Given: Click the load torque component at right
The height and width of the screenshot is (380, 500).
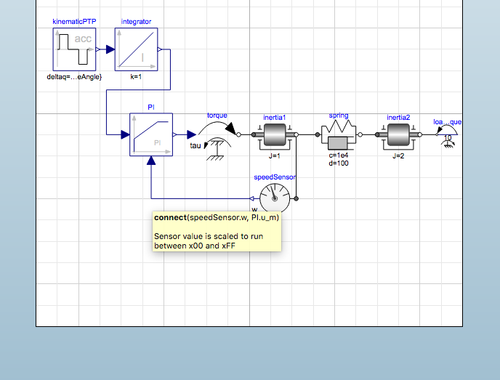Looking at the screenshot, I should [448, 135].
